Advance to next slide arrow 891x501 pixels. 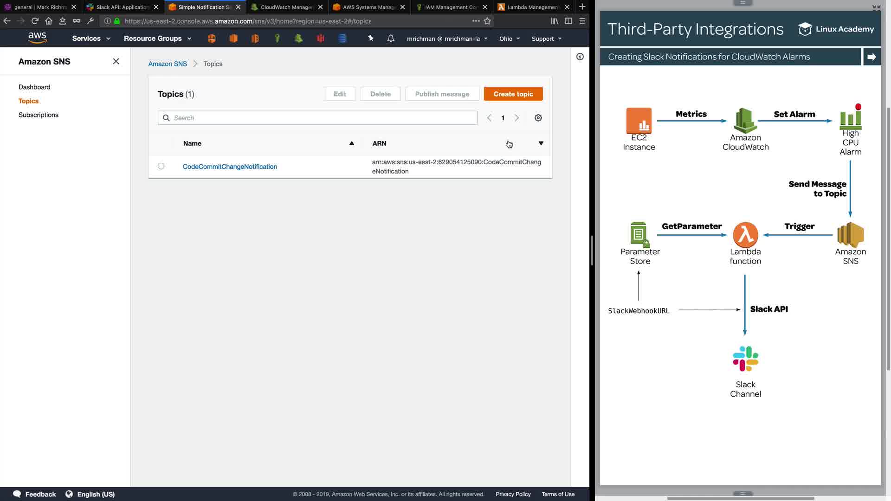tap(872, 57)
